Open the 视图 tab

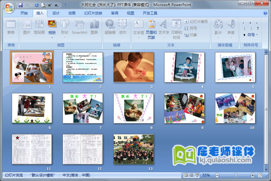click(131, 13)
